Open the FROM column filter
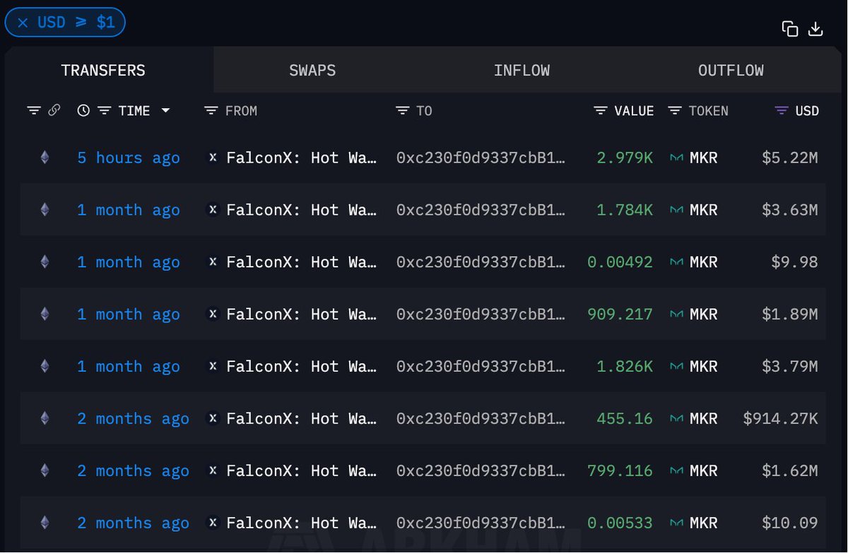 [x=211, y=111]
